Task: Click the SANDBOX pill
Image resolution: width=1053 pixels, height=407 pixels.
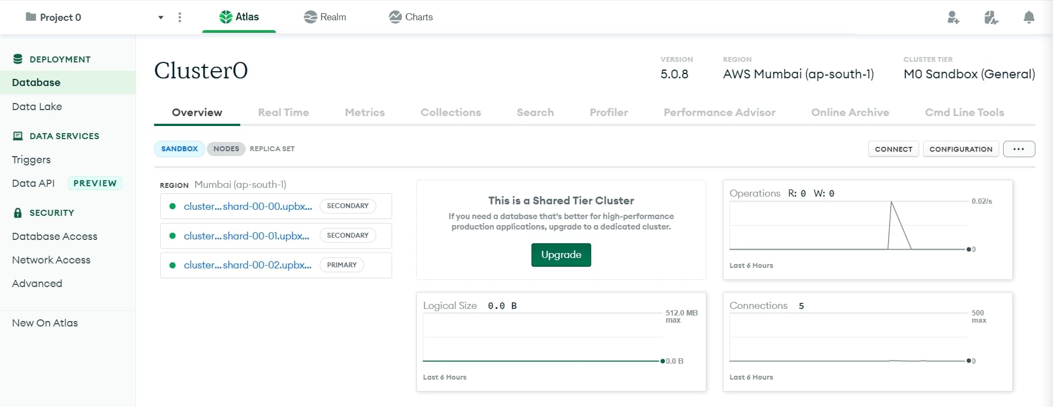Action: [x=179, y=148]
